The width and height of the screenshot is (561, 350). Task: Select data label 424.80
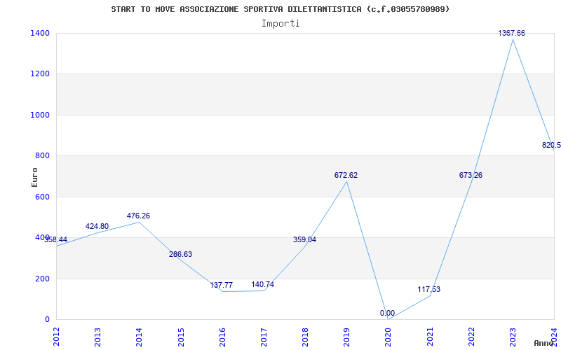(97, 226)
